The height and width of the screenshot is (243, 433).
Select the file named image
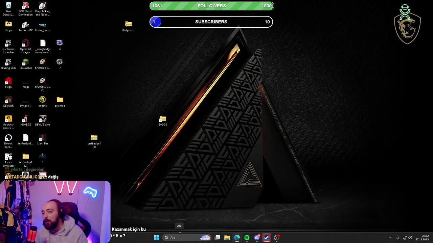point(25,84)
